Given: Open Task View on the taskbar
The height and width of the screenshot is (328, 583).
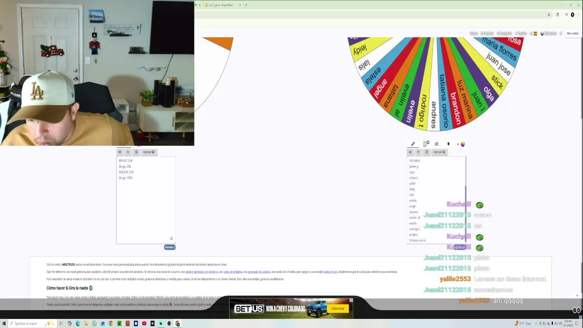Looking at the screenshot, I should (61, 323).
